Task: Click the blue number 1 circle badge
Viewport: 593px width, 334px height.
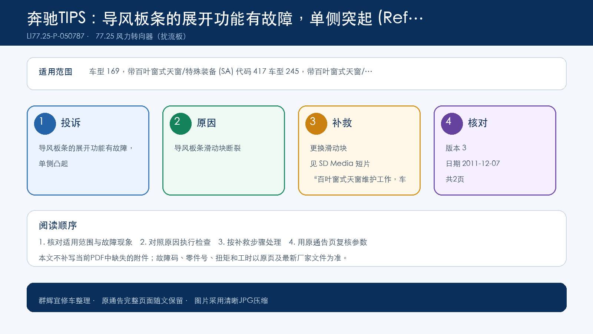Action: pos(45,124)
